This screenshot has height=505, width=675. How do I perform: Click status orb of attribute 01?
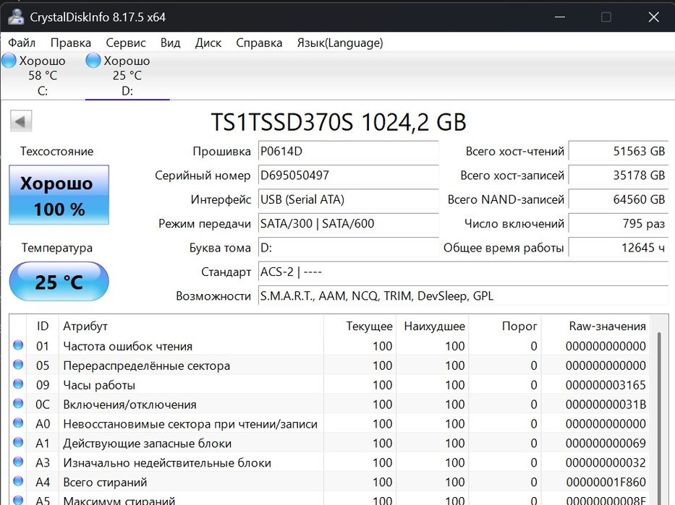[x=18, y=345]
